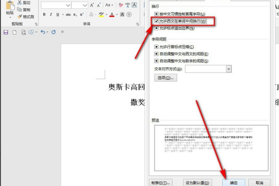Click the Save icon in quick access toolbar
The width and height of the screenshot is (279, 186).
6,32
